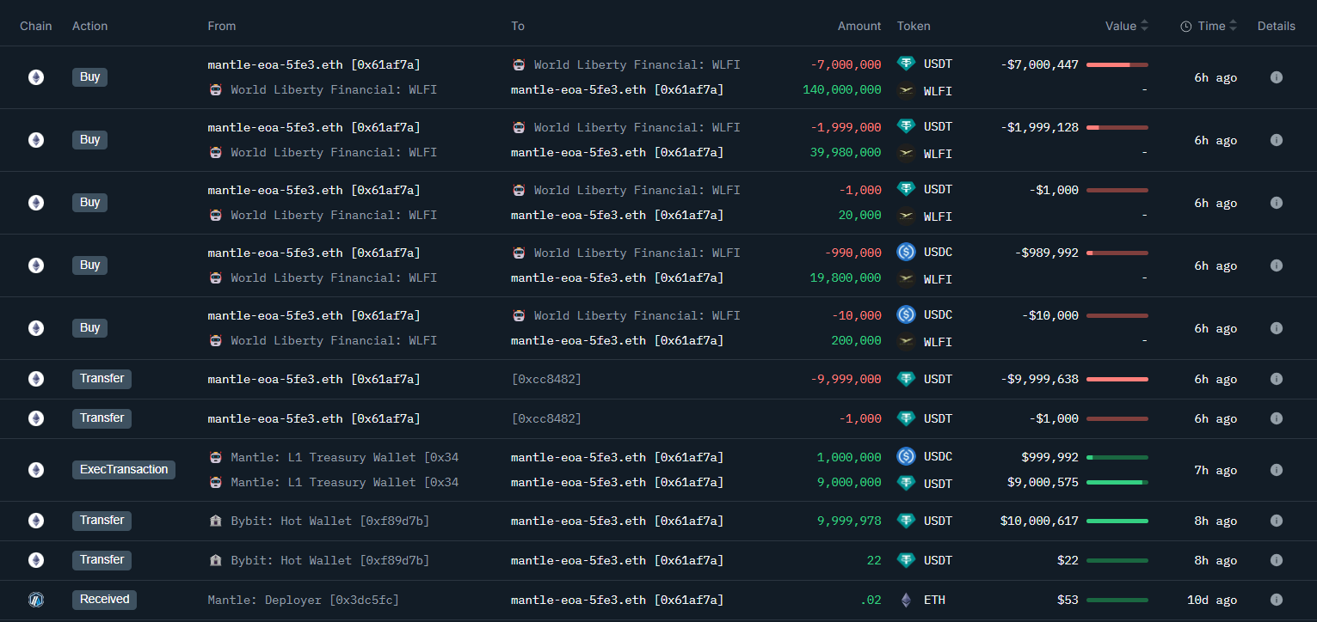The image size is (1317, 622).
Task: Click the value bar for -$9,999,638 transfer
Action: click(1117, 379)
